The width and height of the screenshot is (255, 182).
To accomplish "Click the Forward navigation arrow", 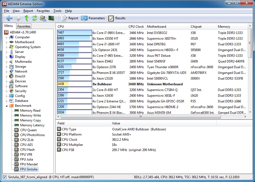I will tap(18, 18).
